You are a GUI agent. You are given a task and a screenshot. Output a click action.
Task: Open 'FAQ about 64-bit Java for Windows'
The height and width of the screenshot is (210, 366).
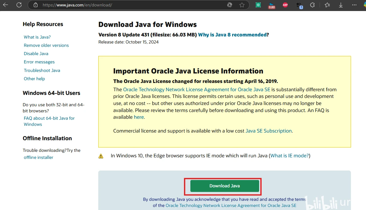coord(49,121)
